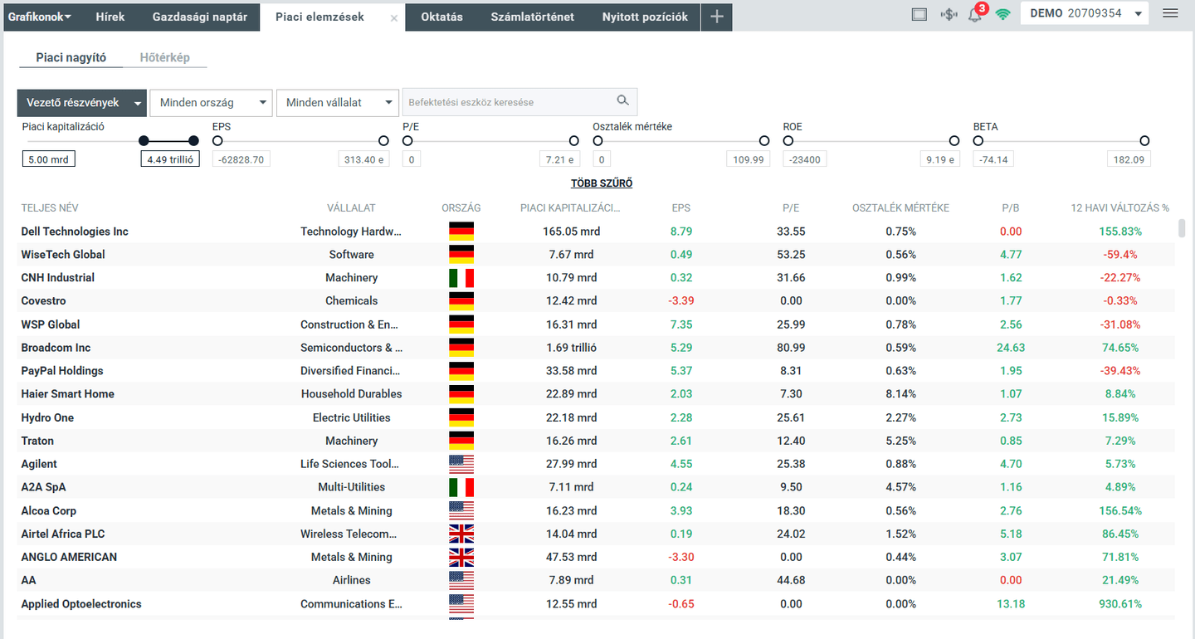Click the BETA filter maximum slider handle
The image size is (1195, 639).
point(1144,141)
